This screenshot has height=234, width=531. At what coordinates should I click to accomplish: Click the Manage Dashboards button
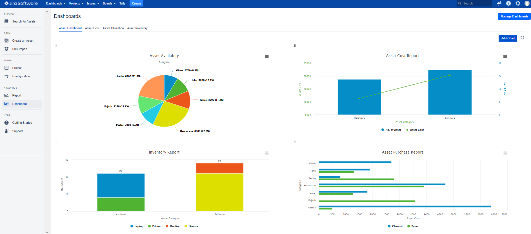click(514, 16)
